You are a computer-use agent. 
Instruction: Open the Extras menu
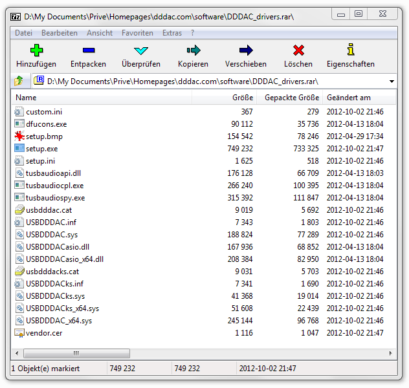172,33
